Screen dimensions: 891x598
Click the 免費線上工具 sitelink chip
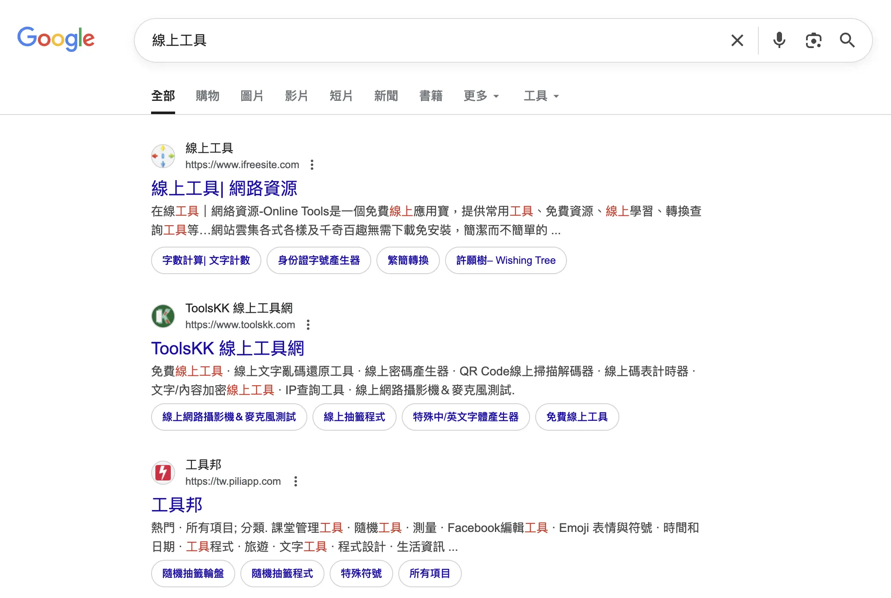pos(577,417)
